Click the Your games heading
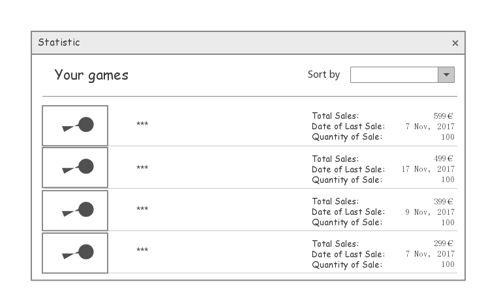486x301 pixels. (x=91, y=75)
